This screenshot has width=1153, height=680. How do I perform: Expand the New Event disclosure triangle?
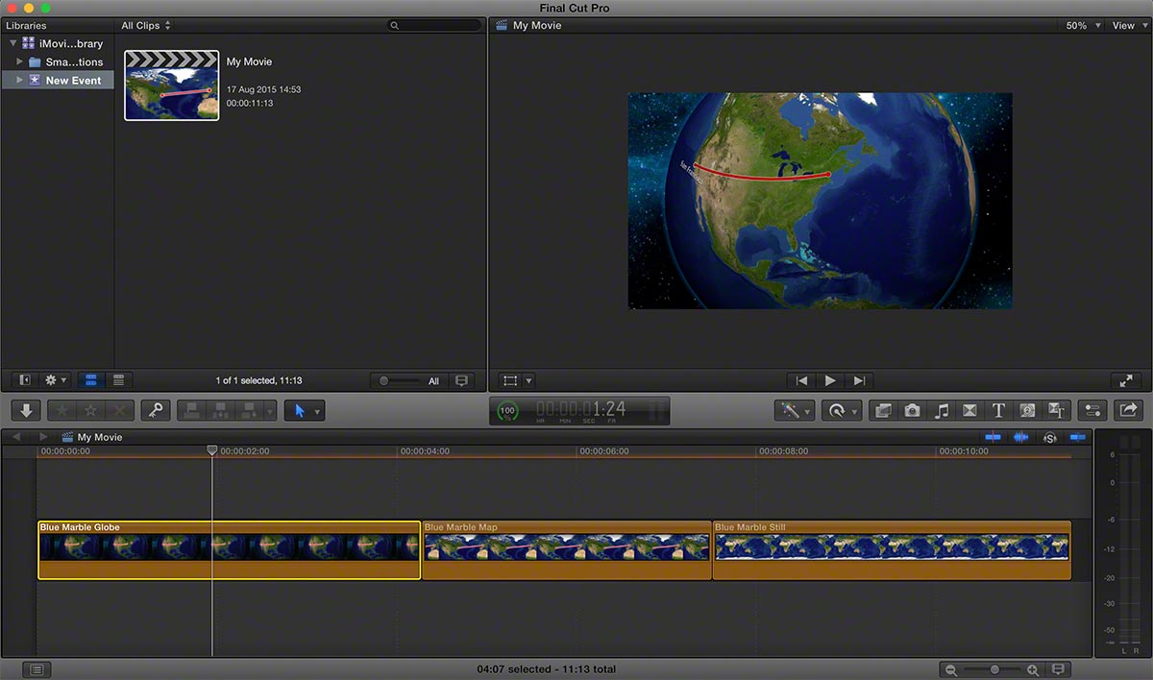(20, 80)
